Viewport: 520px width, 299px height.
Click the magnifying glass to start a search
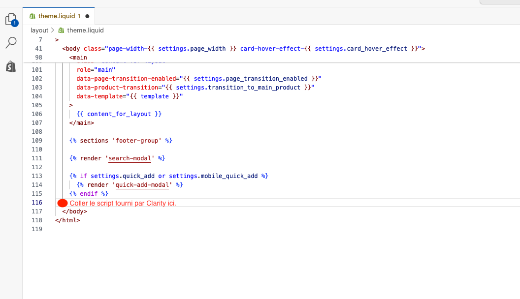(10, 42)
